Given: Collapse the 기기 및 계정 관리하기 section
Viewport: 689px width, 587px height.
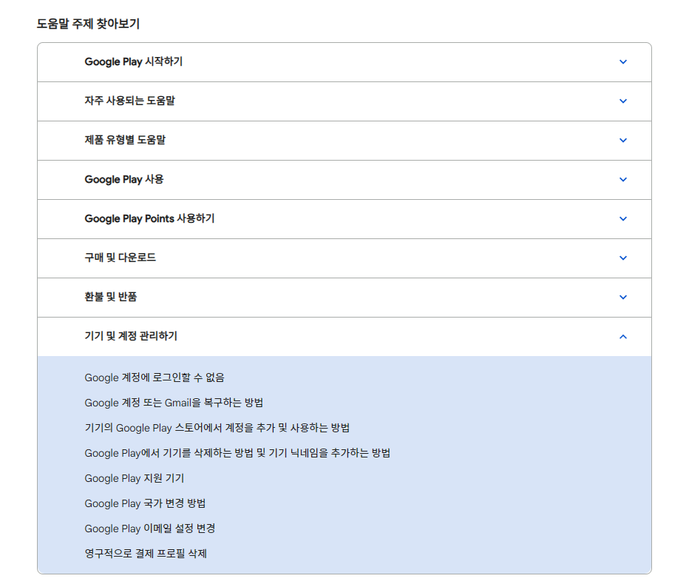Looking at the screenshot, I should (x=344, y=337).
